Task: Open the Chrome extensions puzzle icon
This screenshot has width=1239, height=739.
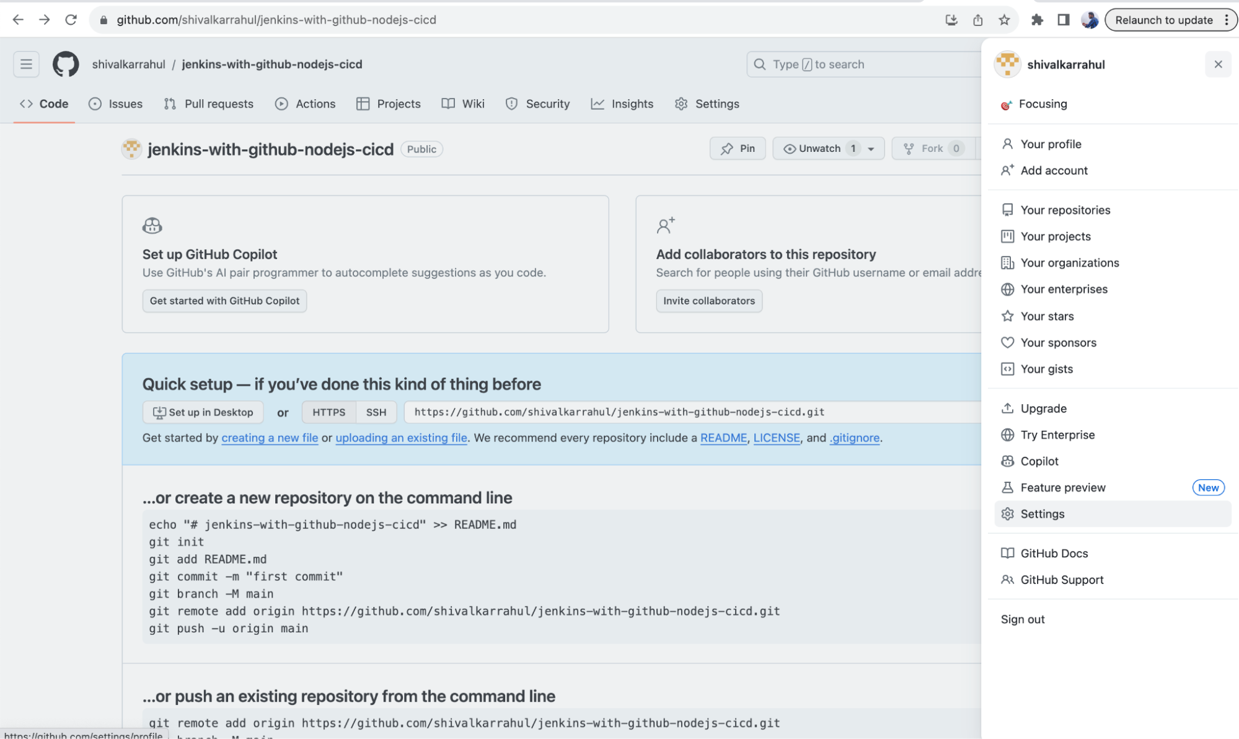Action: (1037, 19)
